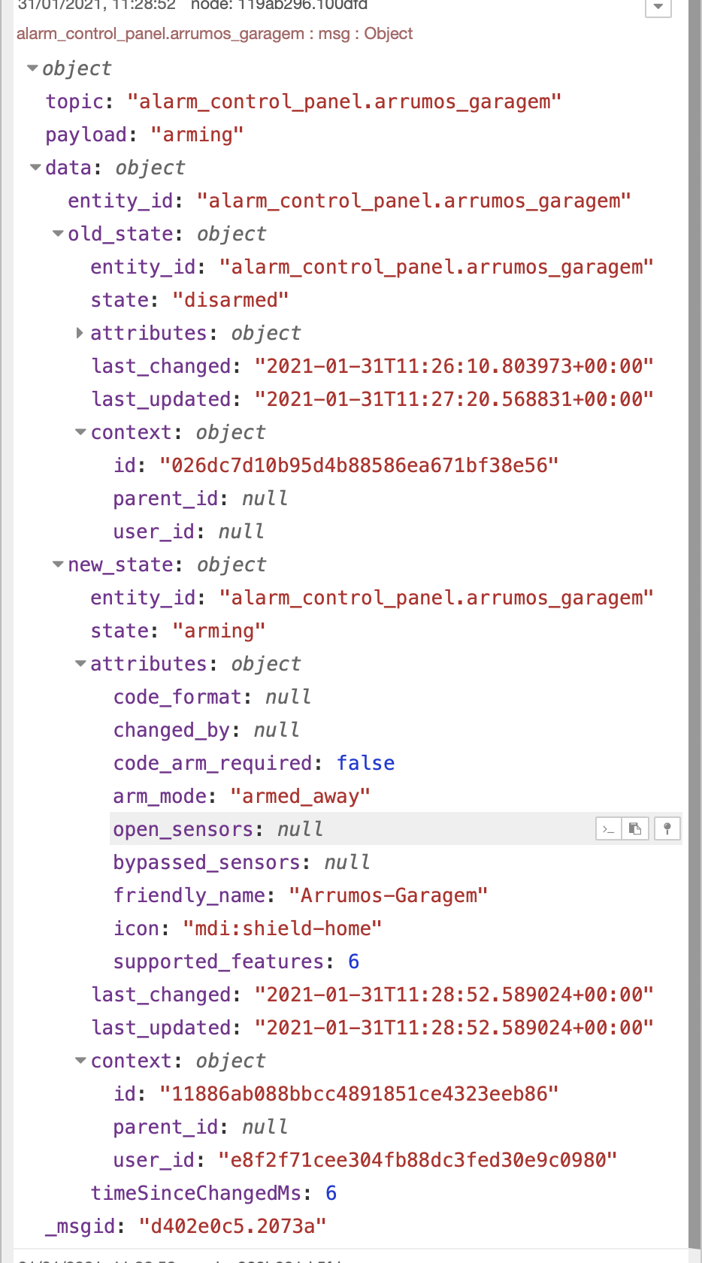
Task: Collapse the new_state context object
Action: tap(80, 1060)
